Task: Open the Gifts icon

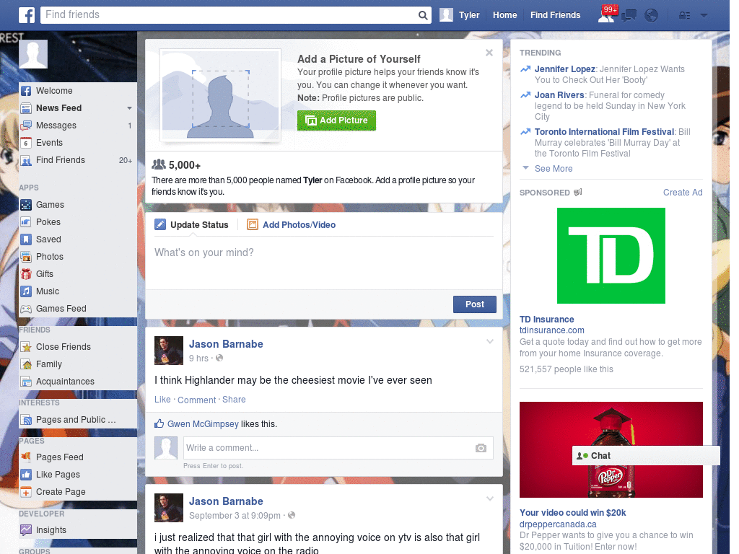Action: [x=26, y=274]
